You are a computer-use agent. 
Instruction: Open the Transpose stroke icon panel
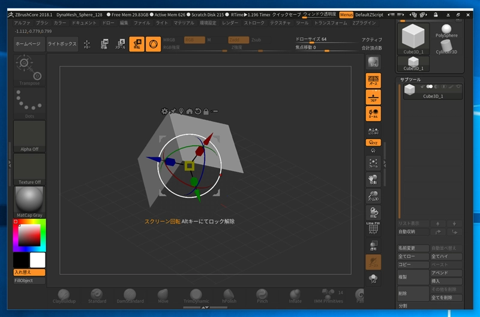pyautogui.click(x=29, y=70)
